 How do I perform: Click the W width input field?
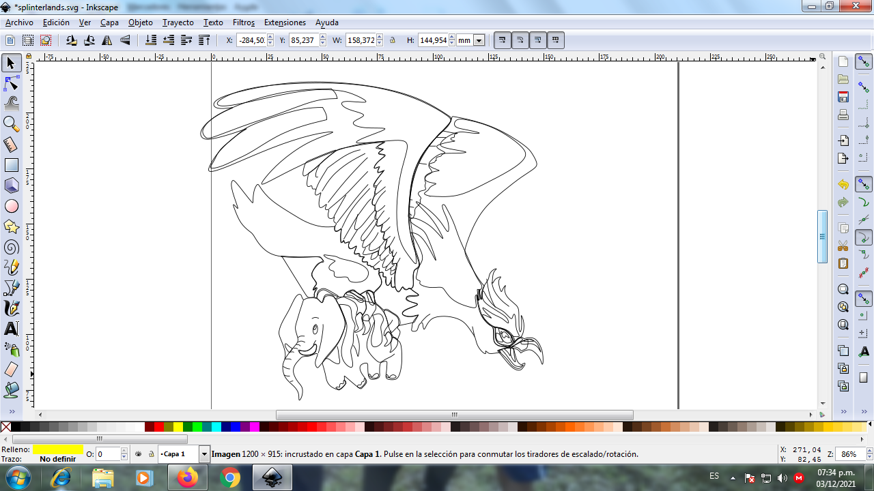click(361, 40)
